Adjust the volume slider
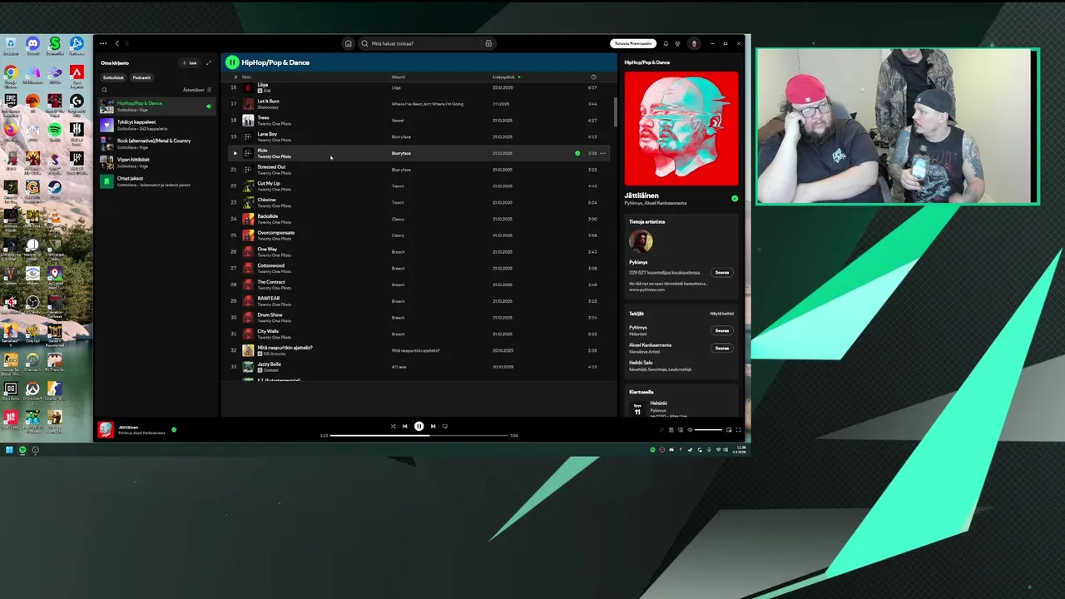This screenshot has width=1065, height=599. [x=708, y=430]
